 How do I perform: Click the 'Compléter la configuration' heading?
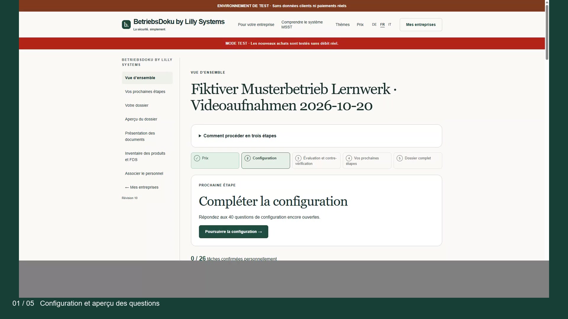(273, 201)
